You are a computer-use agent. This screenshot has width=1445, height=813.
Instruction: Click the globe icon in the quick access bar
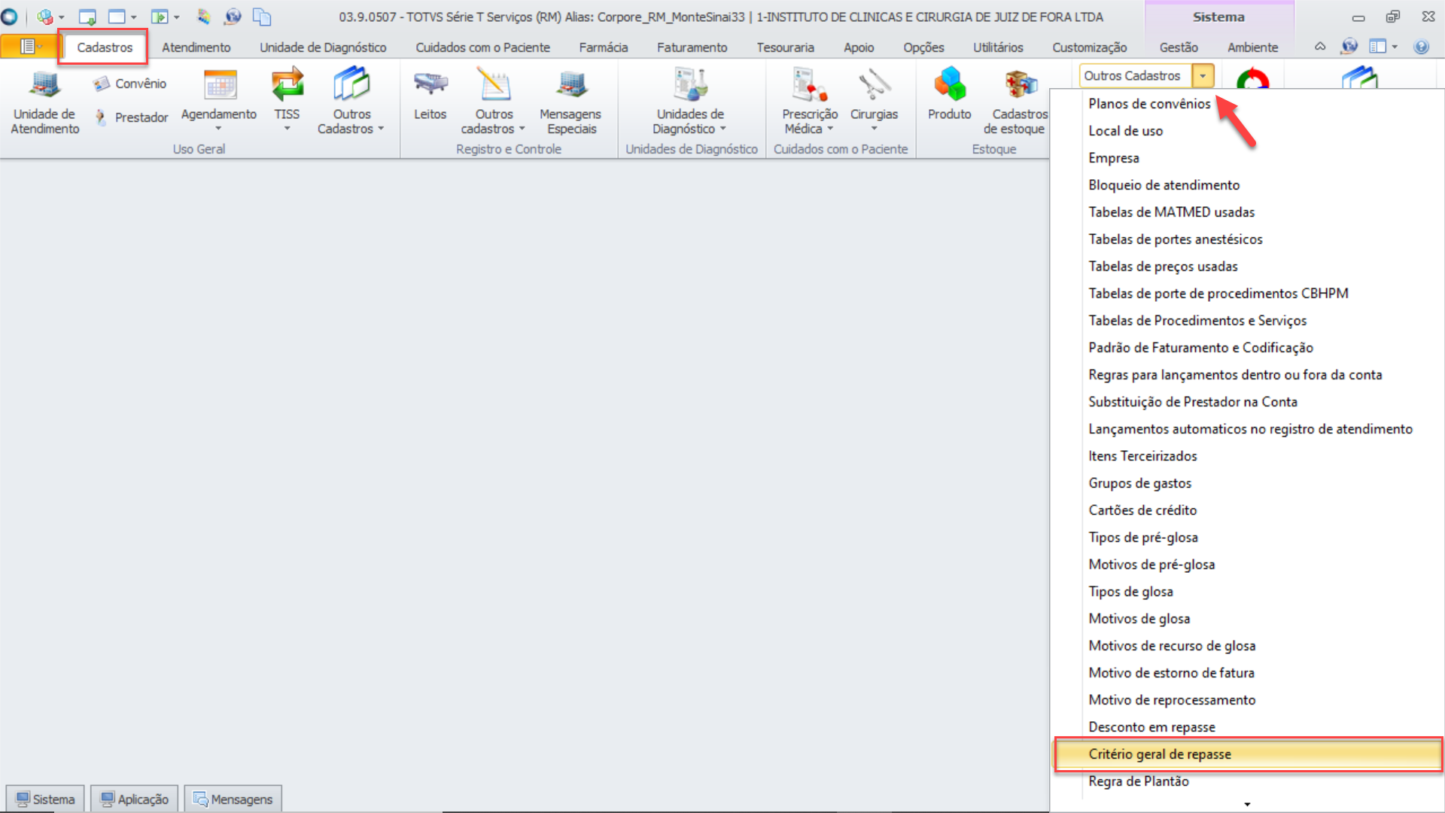(x=233, y=17)
